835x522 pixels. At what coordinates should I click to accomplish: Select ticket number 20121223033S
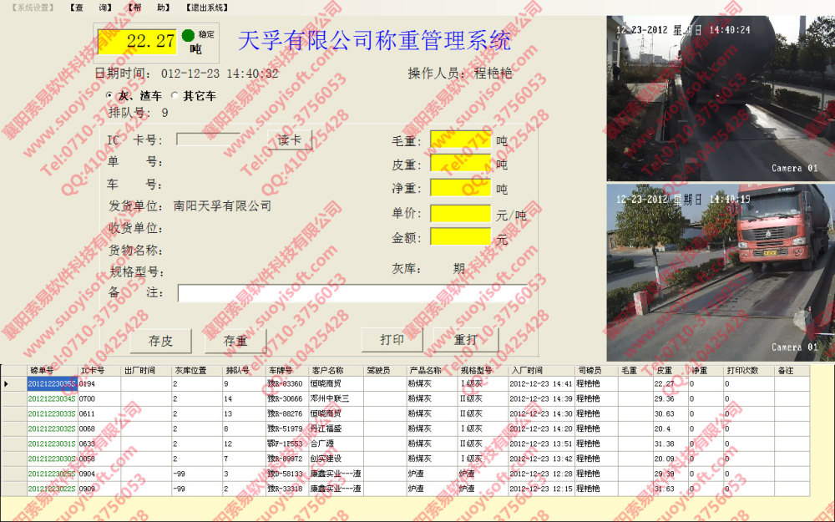tap(52, 413)
